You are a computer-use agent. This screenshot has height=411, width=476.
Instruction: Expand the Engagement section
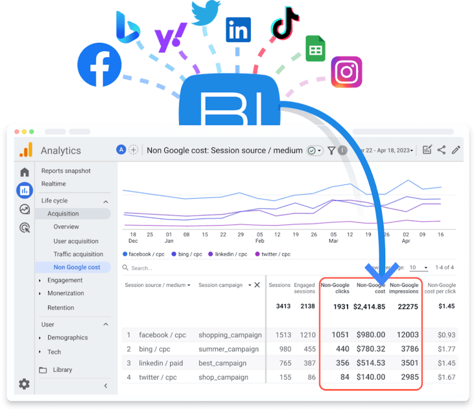(x=65, y=280)
